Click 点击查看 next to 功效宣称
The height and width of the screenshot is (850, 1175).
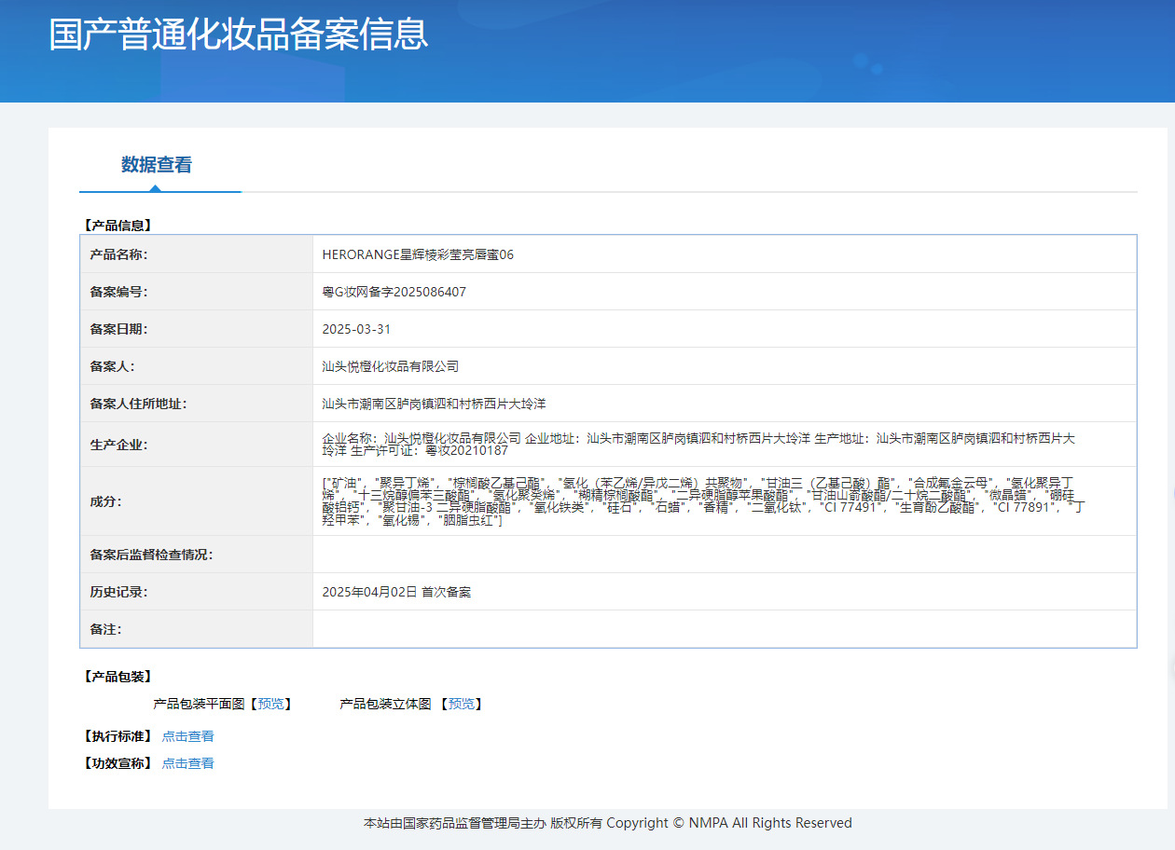pyautogui.click(x=187, y=763)
